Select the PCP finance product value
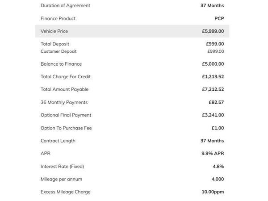268x201 pixels. click(219, 18)
